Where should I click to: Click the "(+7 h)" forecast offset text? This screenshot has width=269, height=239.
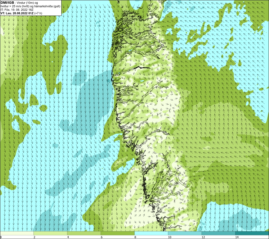[x=38, y=13]
